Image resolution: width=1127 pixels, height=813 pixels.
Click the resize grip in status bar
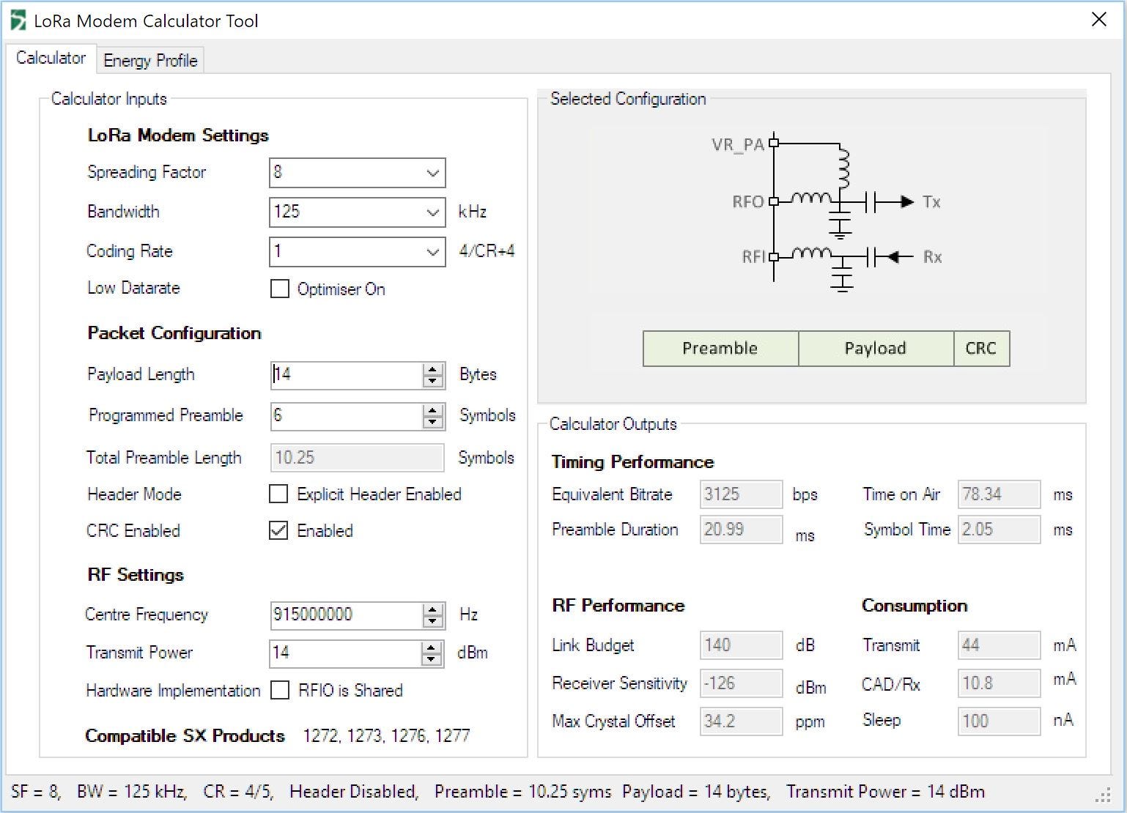[1103, 795]
